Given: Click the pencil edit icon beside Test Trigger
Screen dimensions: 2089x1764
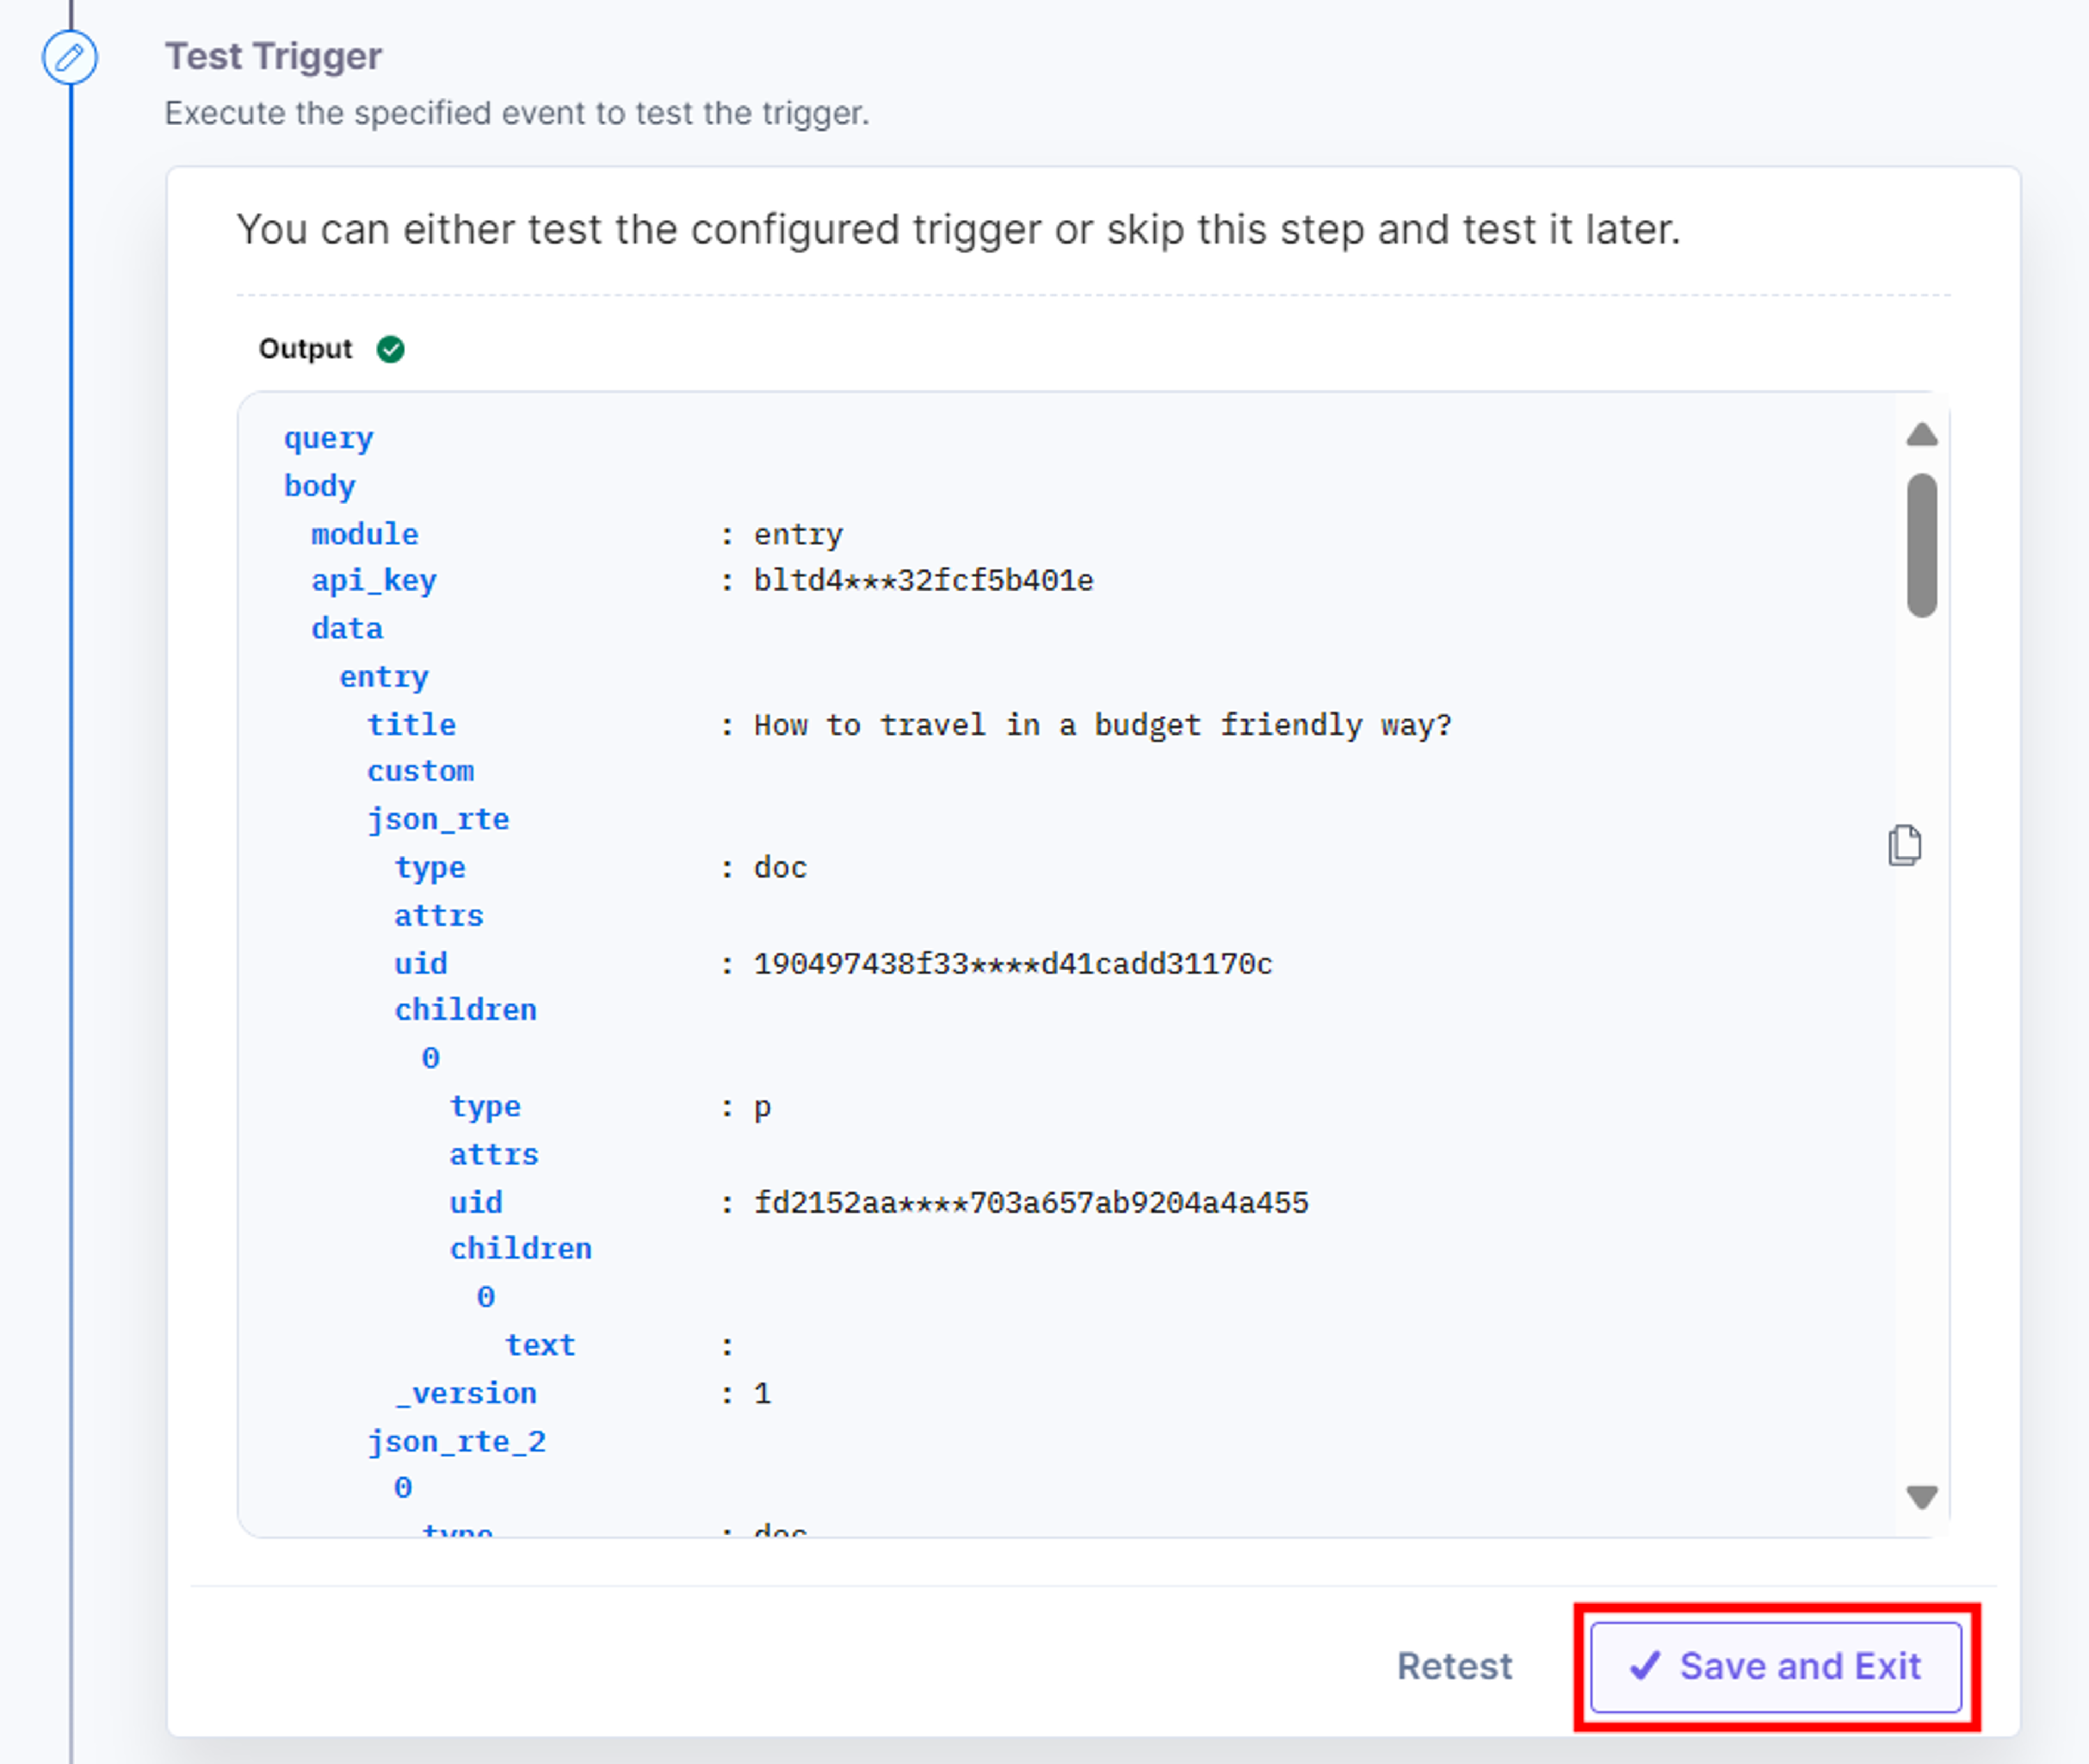Looking at the screenshot, I should (69, 58).
